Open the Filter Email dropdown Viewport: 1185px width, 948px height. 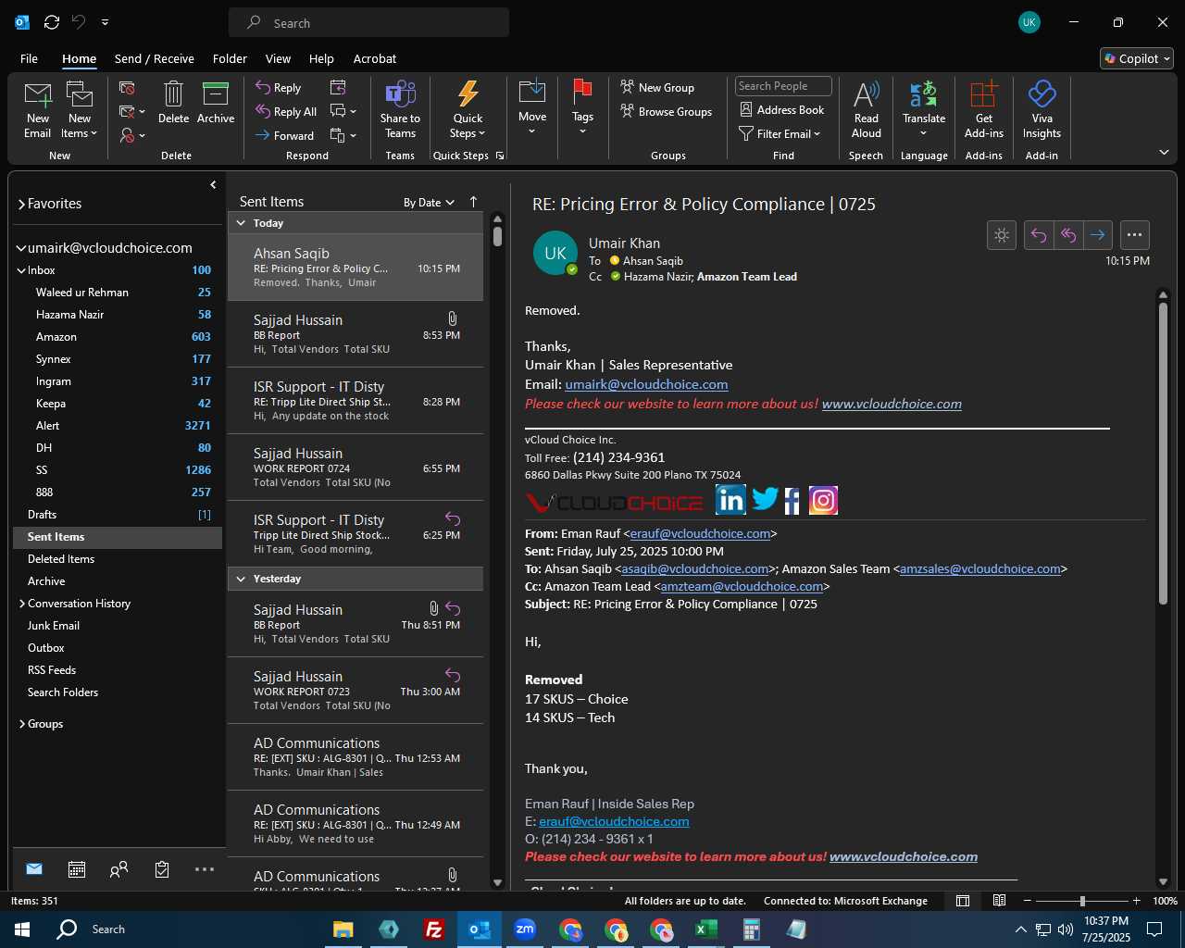coord(780,133)
